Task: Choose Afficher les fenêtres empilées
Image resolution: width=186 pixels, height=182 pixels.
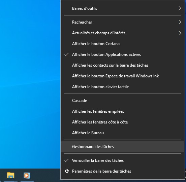Action: pyautogui.click(x=123, y=111)
